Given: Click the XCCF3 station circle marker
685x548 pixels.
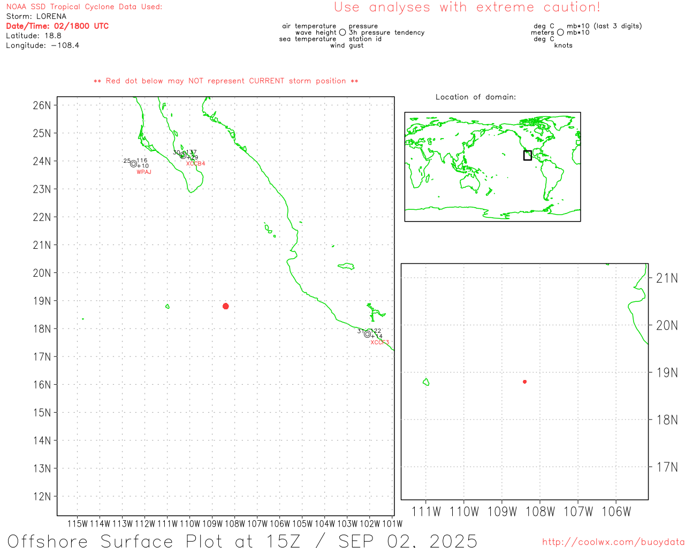Looking at the screenshot, I should click(x=367, y=334).
